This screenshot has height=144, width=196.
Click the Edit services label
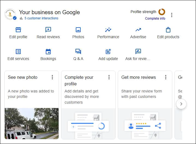pos(18,59)
